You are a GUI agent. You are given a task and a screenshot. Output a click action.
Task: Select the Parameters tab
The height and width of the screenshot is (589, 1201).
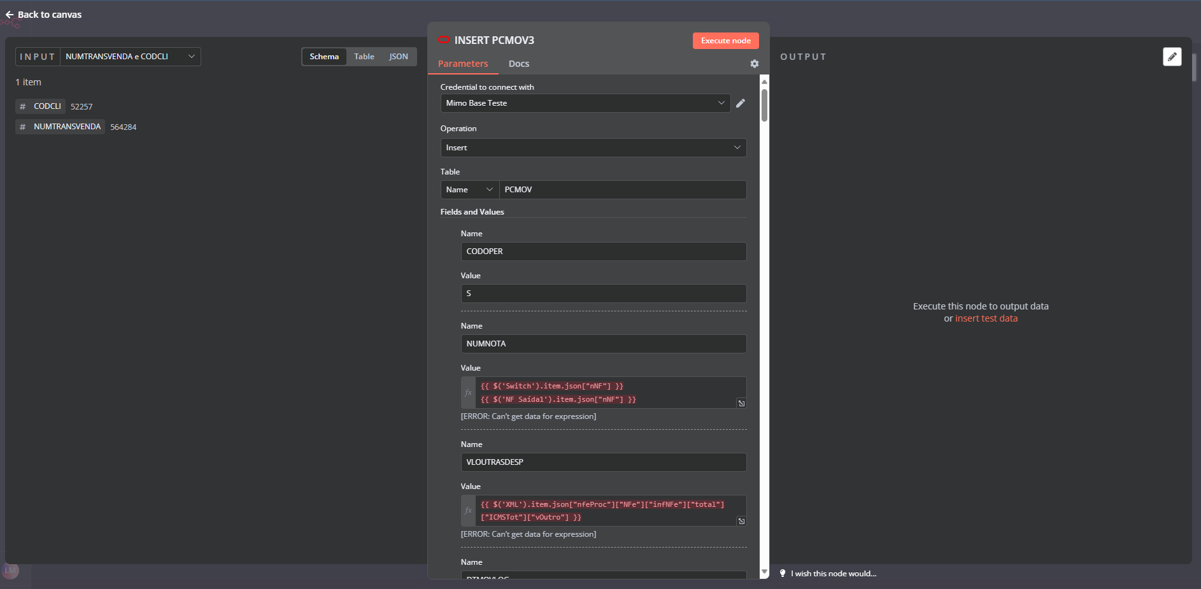[463, 64]
